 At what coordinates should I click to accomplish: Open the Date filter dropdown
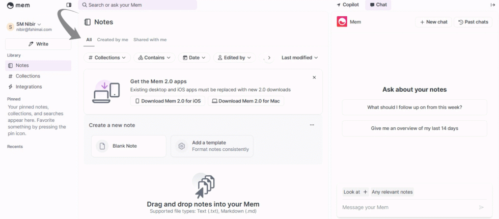point(193,58)
